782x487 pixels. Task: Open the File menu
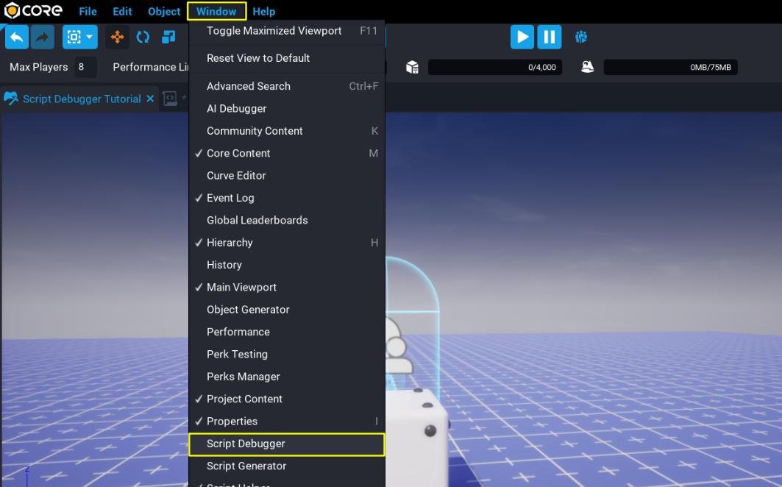point(88,11)
